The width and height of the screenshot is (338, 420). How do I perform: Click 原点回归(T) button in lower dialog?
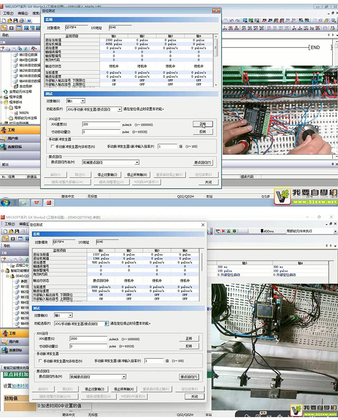click(x=189, y=377)
